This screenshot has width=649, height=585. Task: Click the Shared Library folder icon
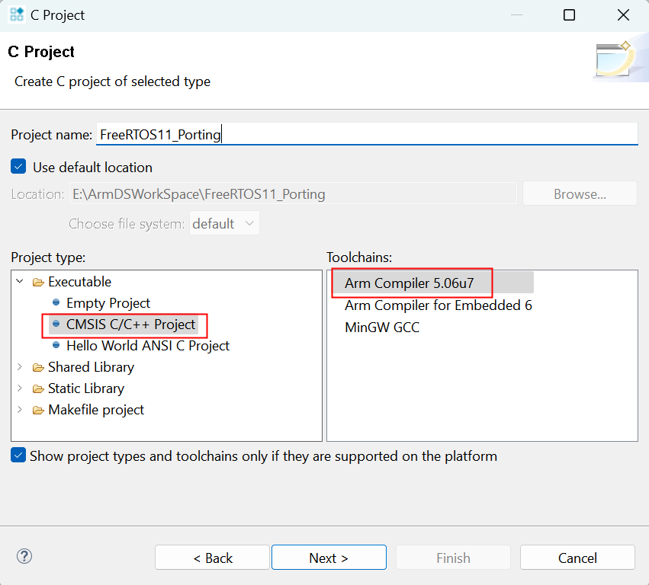(38, 367)
